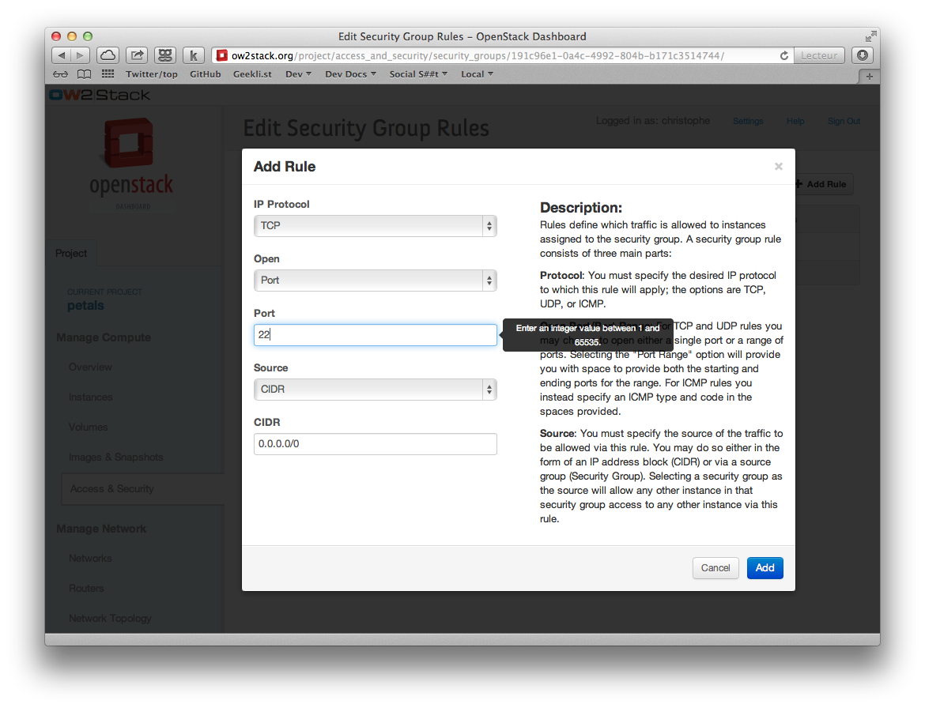The height and width of the screenshot is (708, 925).
Task: Open GitHub bookmark
Action: pos(206,74)
